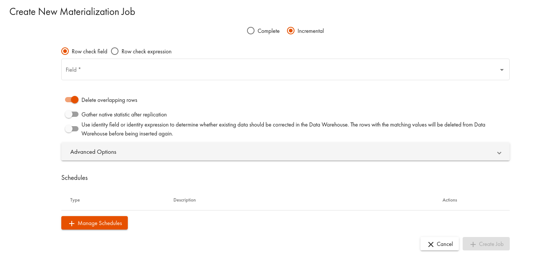Click the dropdown arrow in the Field selector
This screenshot has height=262, width=540.
click(501, 69)
